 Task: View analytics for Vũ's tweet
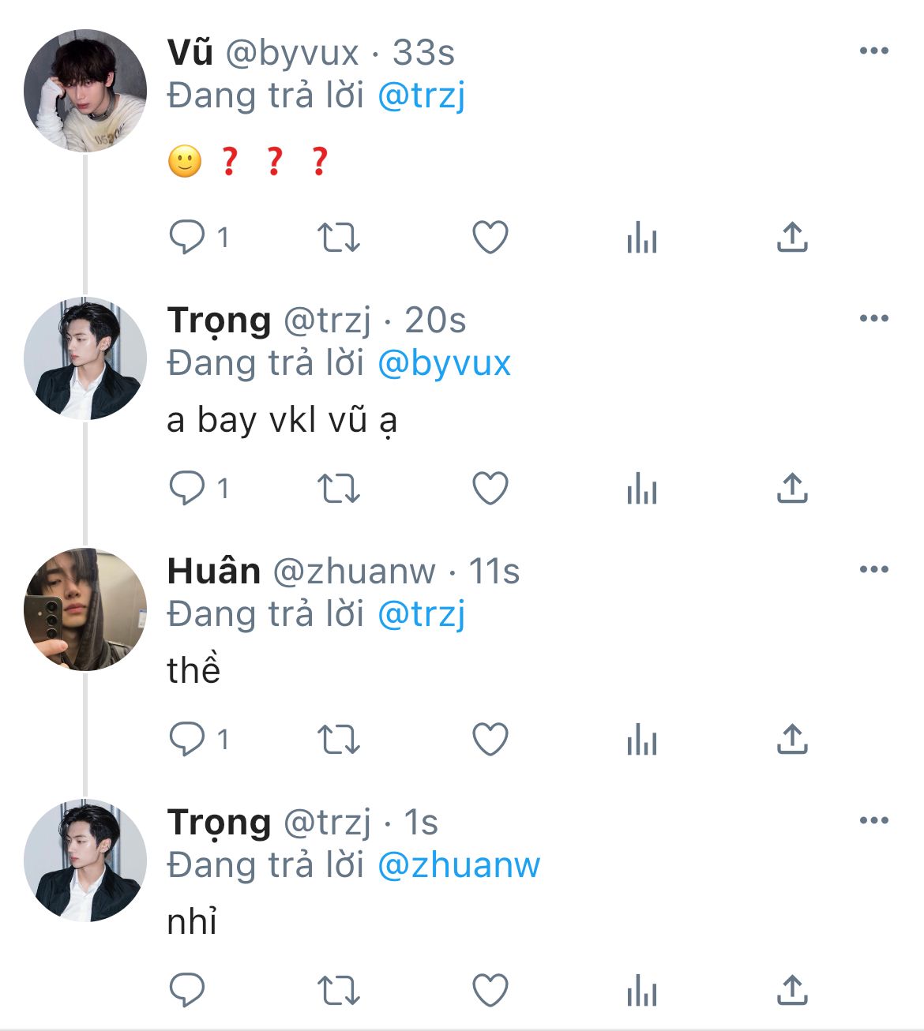click(x=641, y=237)
